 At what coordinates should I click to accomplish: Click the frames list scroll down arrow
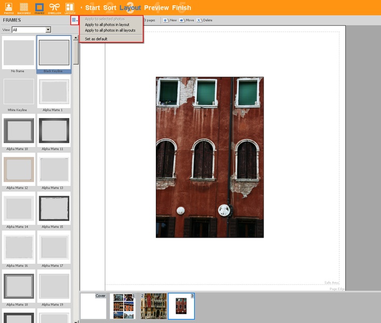tap(76, 321)
